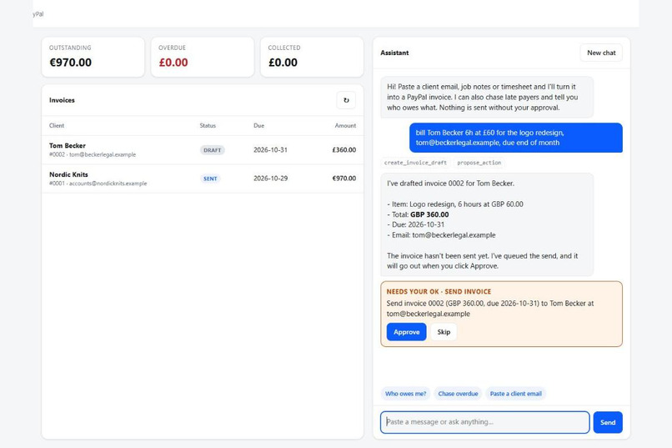Click the Assistant panel heading
Viewport: 672px width, 448px height.
[394, 53]
